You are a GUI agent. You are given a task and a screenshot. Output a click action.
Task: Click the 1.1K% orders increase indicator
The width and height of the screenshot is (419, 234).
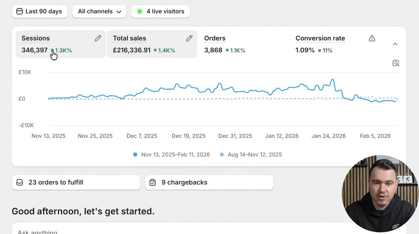tap(235, 50)
